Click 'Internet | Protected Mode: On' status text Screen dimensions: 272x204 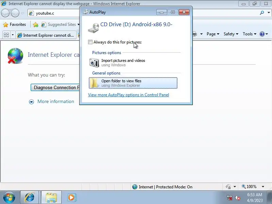click(x=166, y=187)
